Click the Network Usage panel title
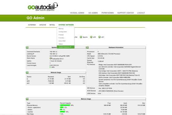Viewport: 172px width, 115px height. (x=56, y=73)
